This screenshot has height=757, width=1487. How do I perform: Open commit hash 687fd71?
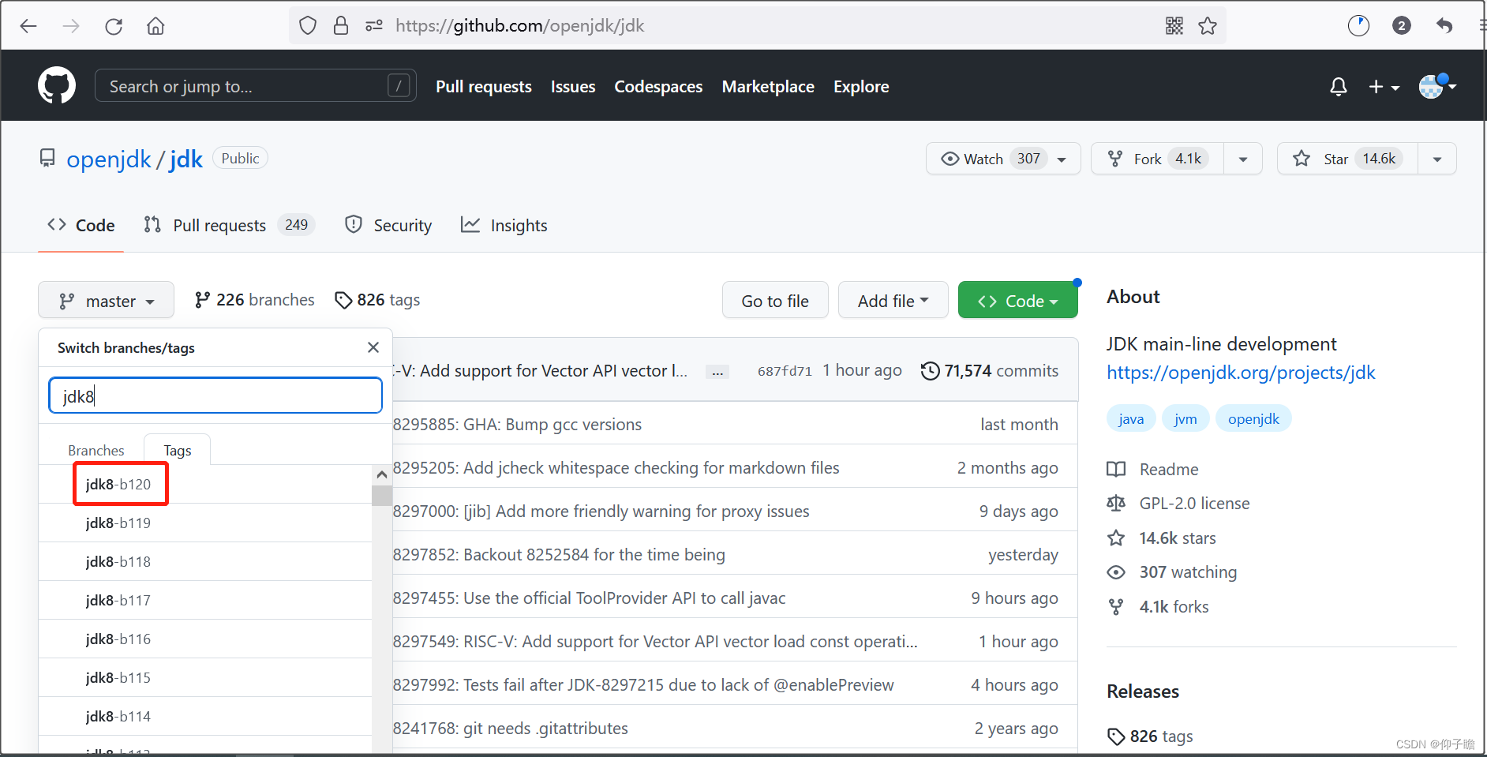click(785, 371)
